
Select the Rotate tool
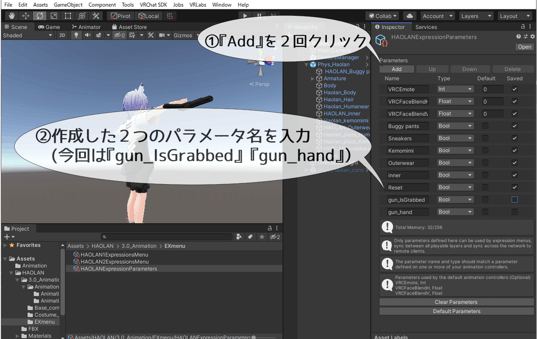(40, 16)
